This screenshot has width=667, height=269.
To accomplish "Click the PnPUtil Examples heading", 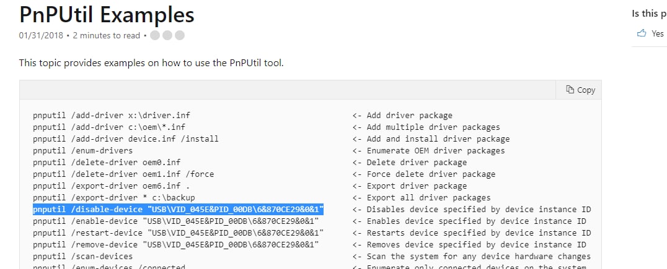I will click(107, 14).
